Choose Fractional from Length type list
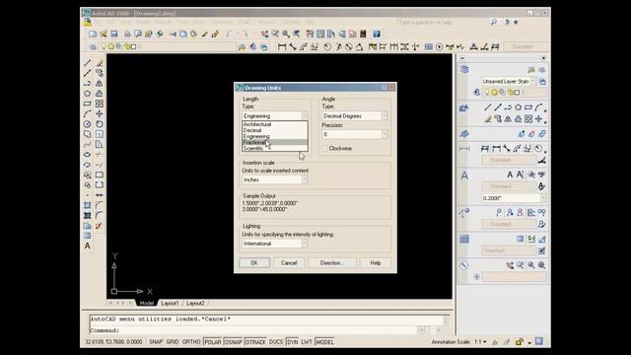The height and width of the screenshot is (355, 631). click(x=274, y=142)
